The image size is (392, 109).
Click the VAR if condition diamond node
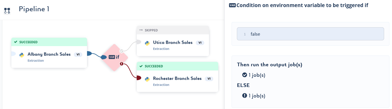click(114, 57)
